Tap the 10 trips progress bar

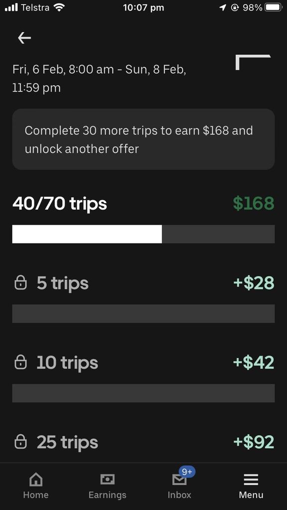point(143,393)
